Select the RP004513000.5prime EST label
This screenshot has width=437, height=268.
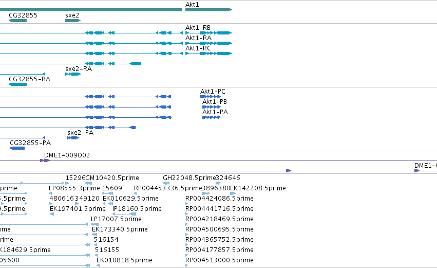[220, 261]
